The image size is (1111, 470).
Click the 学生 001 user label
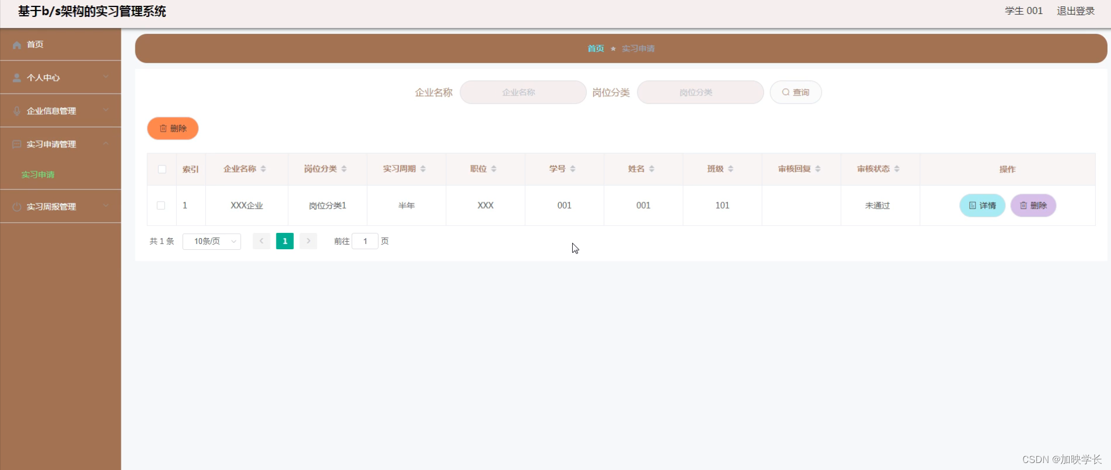1024,11
